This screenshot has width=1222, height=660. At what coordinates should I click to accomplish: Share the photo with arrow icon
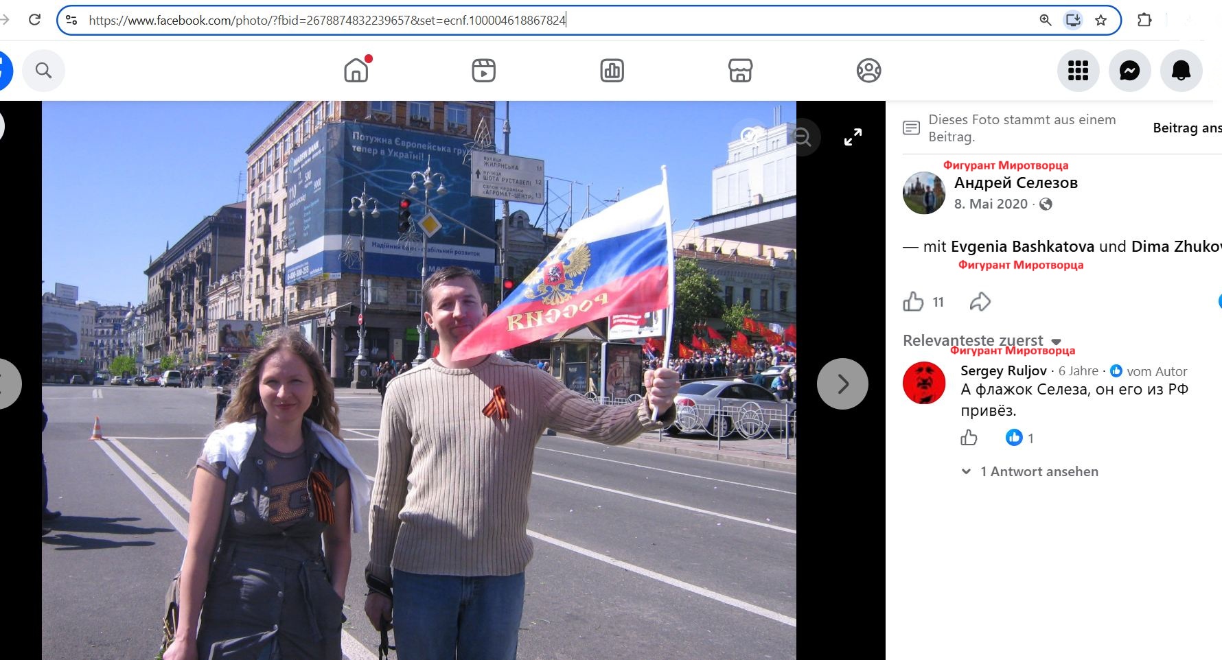pyautogui.click(x=980, y=301)
